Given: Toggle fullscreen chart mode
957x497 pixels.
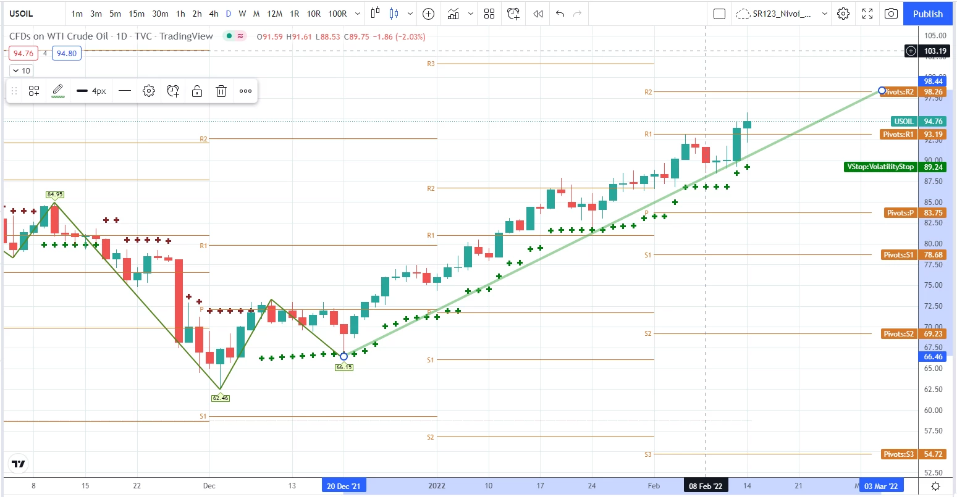Looking at the screenshot, I should click(x=867, y=13).
